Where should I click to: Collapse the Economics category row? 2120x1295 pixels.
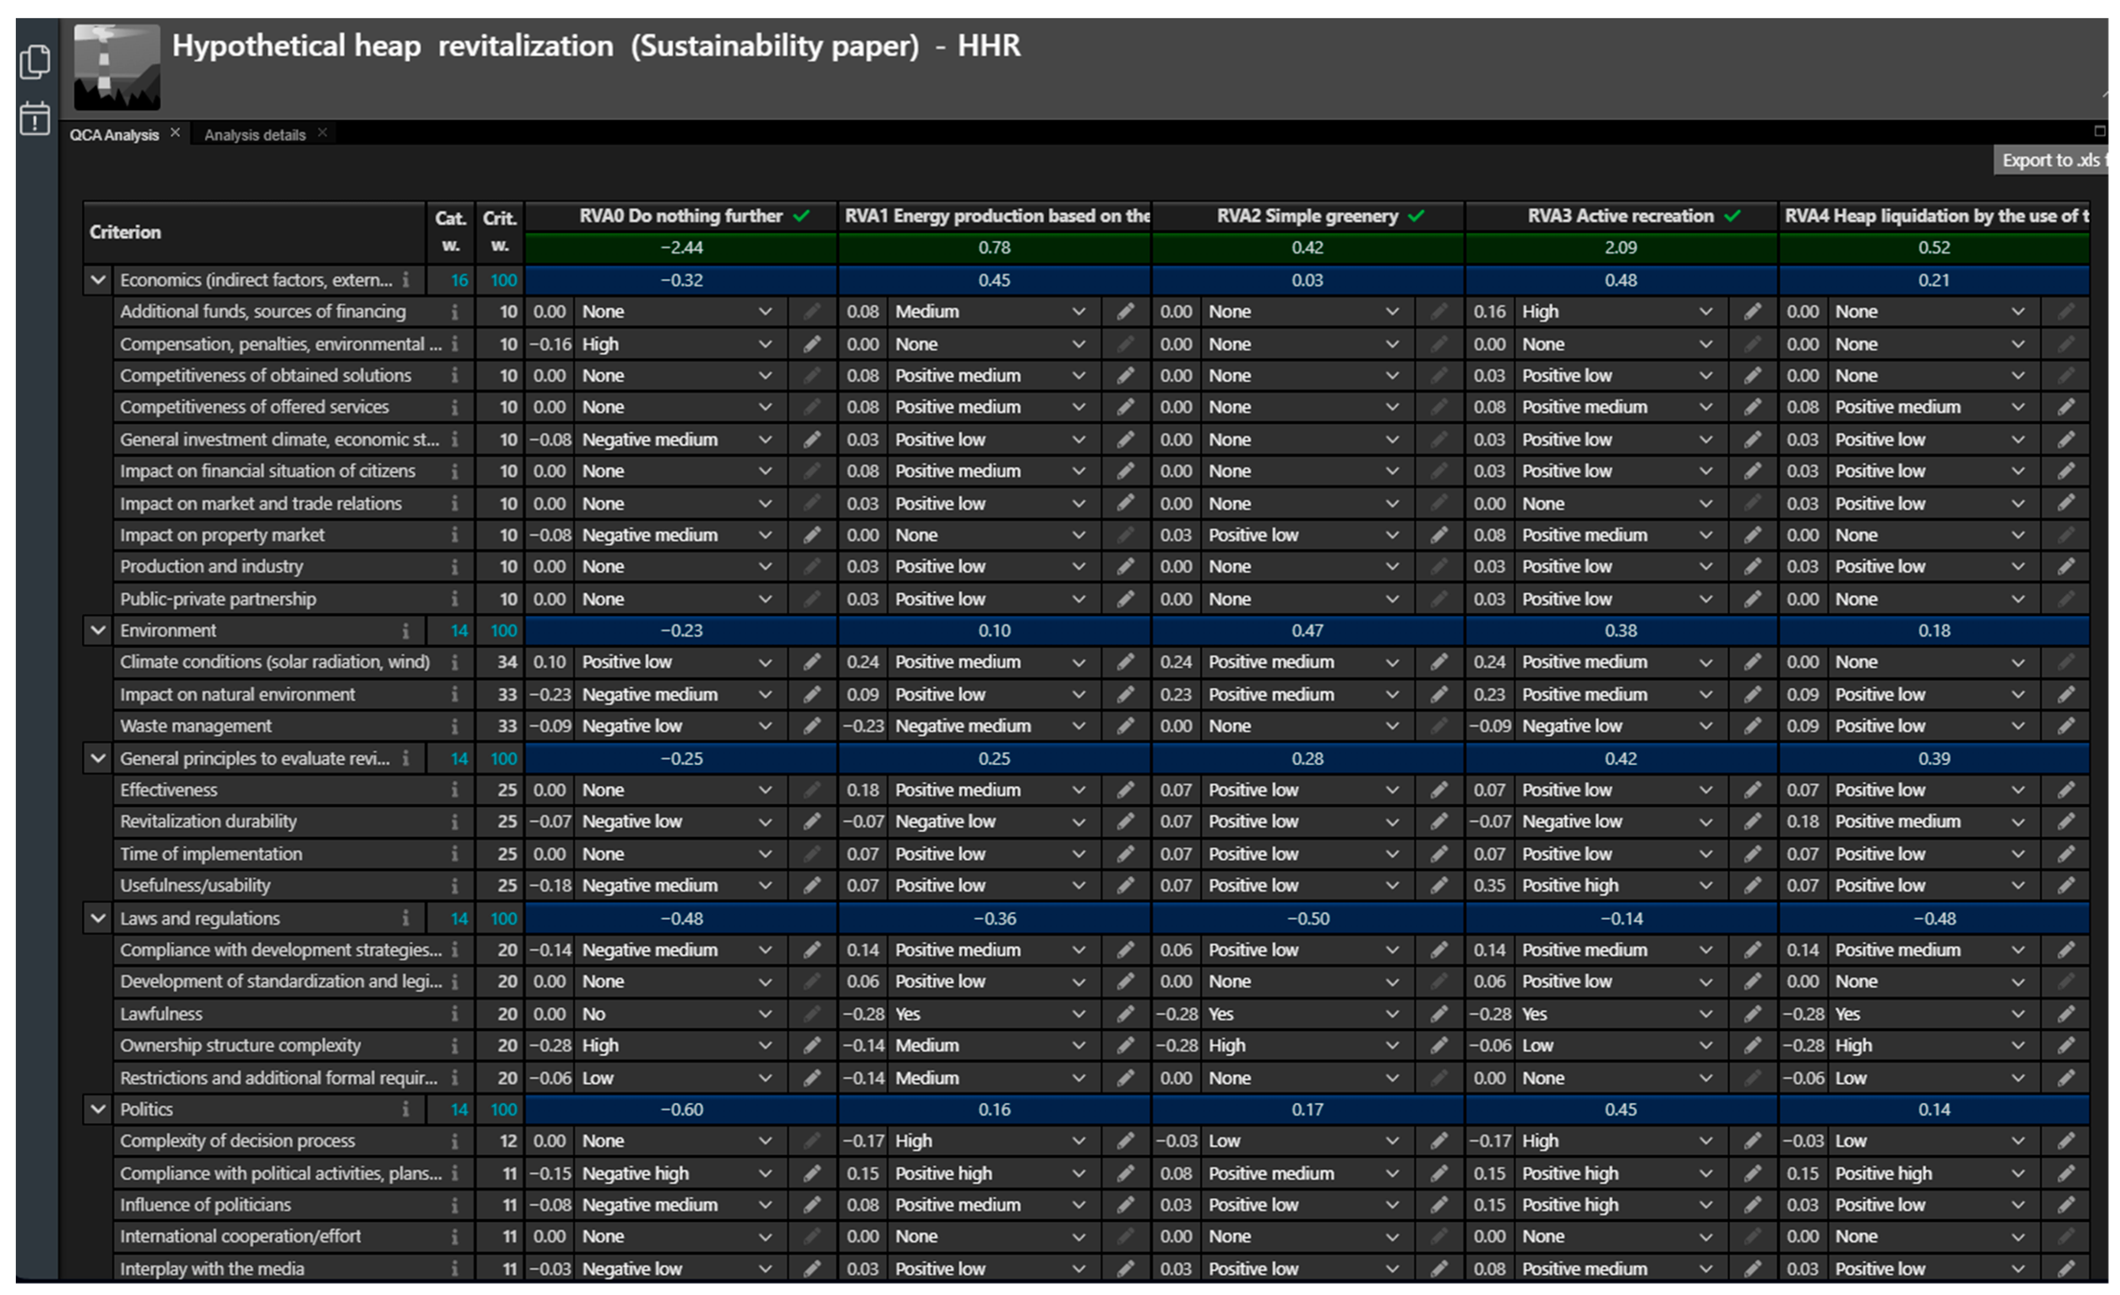[98, 280]
